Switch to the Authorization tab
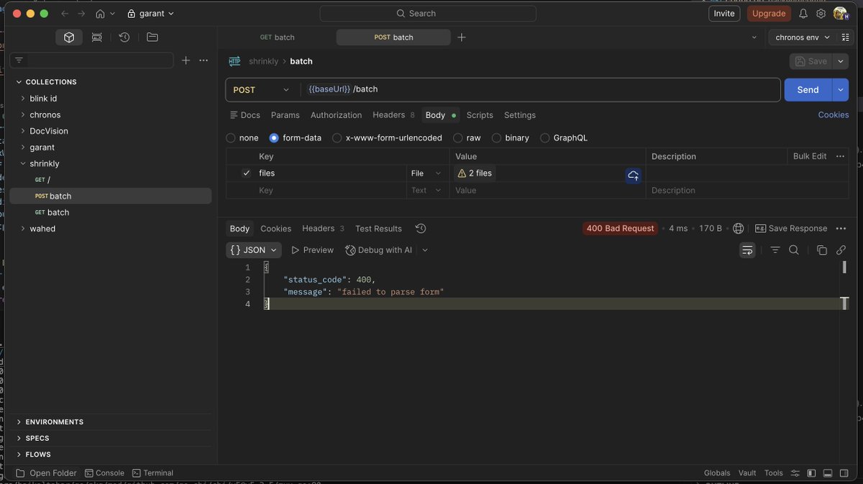 (336, 115)
